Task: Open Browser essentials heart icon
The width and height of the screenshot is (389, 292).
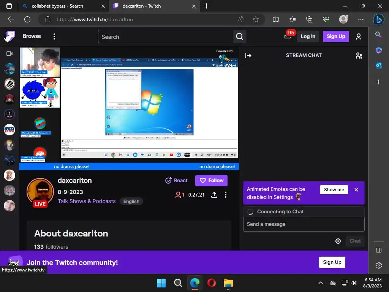Action: click(326, 19)
